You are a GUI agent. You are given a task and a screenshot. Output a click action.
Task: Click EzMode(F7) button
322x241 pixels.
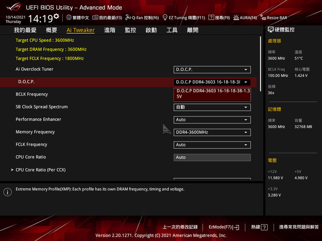click(224, 227)
